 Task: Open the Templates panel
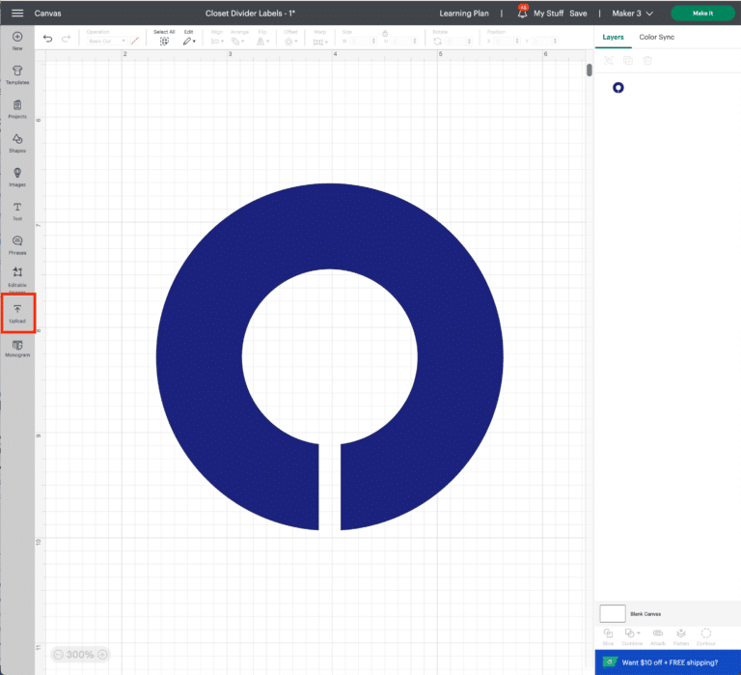coord(17,73)
